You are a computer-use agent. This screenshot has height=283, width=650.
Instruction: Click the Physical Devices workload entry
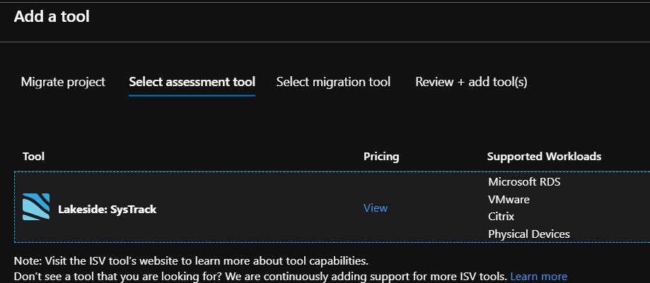[528, 234]
